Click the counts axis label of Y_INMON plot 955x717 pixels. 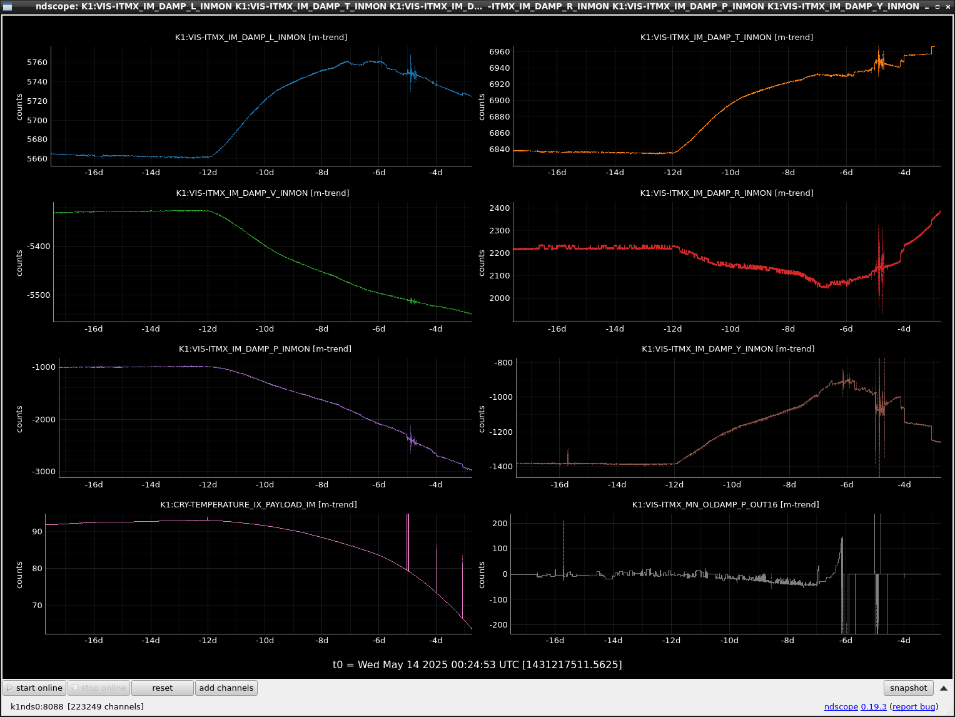click(x=482, y=419)
